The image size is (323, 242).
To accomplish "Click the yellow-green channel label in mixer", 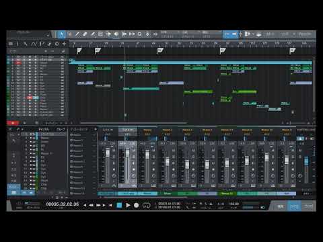I will (227, 194).
